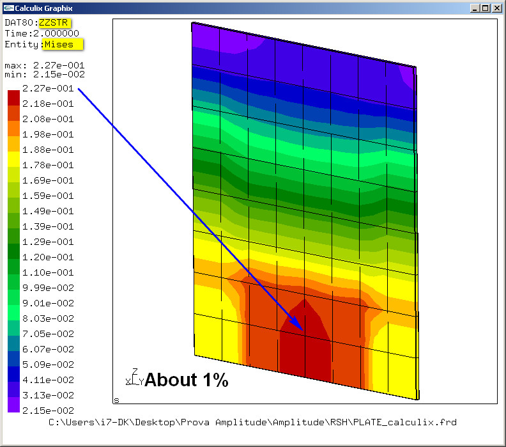Click the yellow legend swatch near 1.78e-001

[x=13, y=159]
